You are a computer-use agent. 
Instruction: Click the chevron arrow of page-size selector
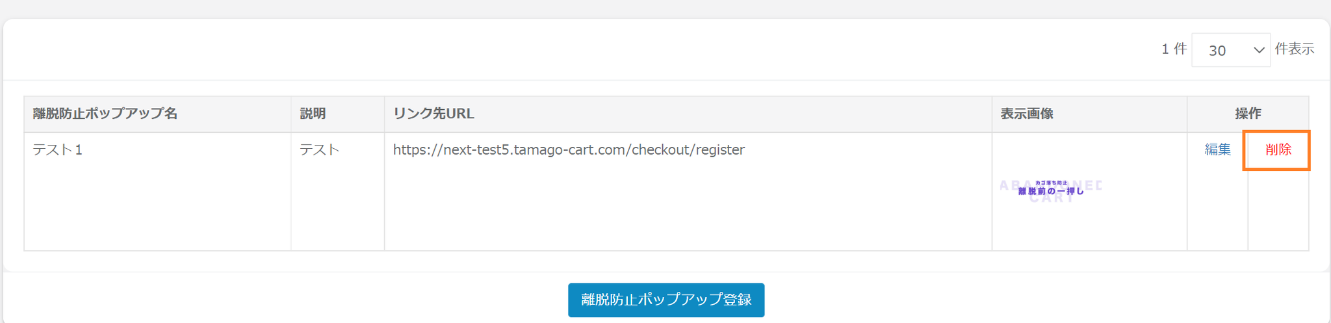pyautogui.click(x=1259, y=50)
